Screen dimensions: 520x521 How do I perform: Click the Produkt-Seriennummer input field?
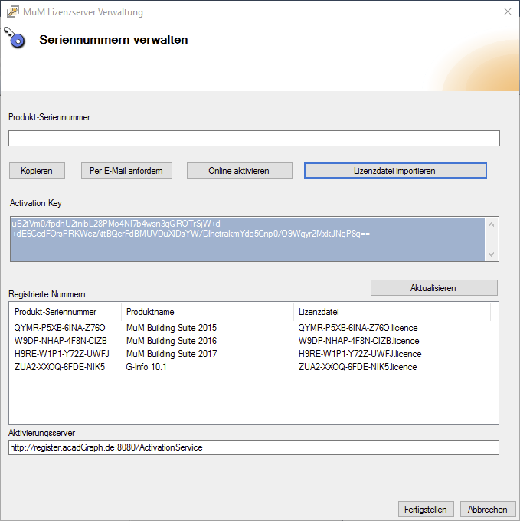(253, 138)
